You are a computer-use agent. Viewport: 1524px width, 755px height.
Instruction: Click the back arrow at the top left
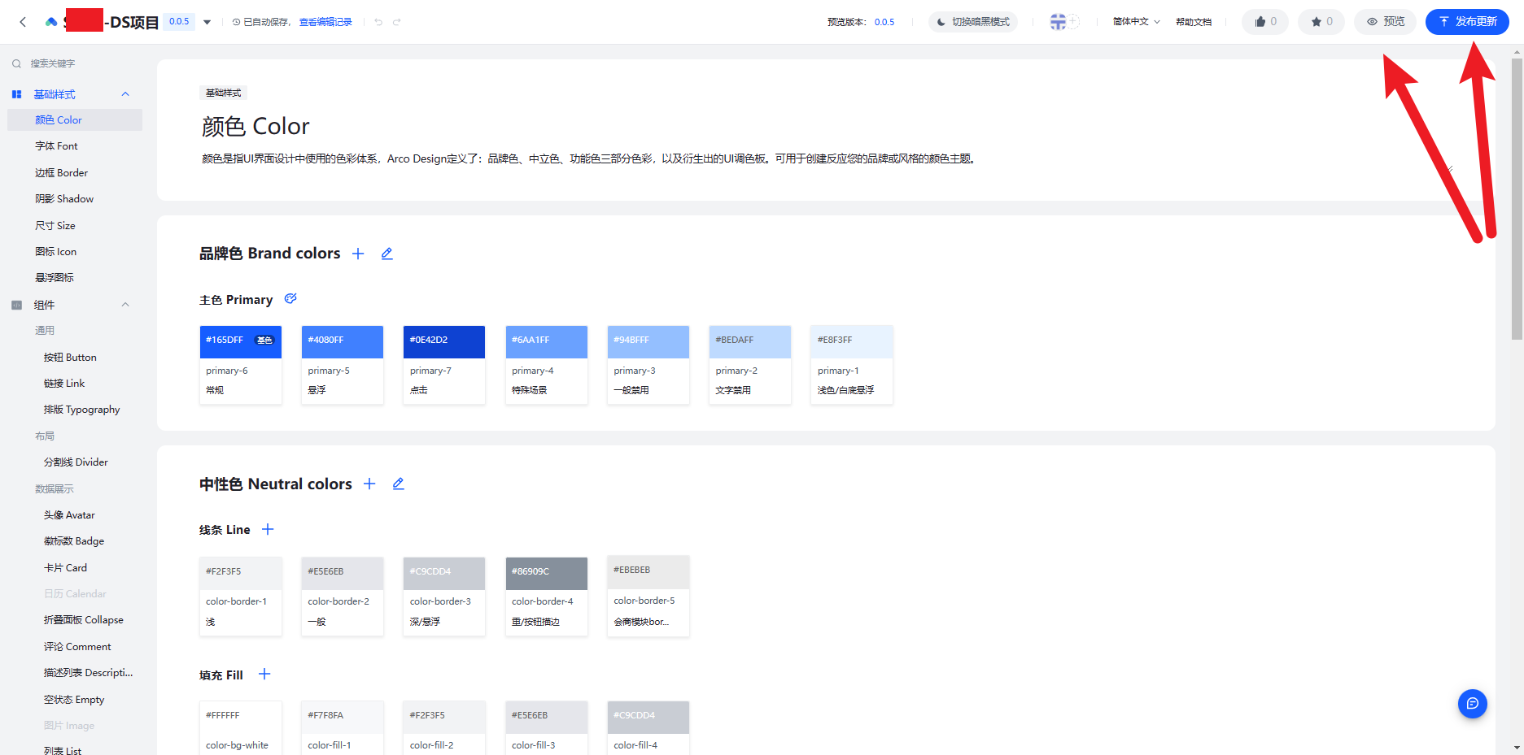point(22,22)
